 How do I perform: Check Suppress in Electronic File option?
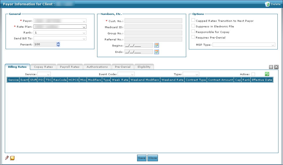193,26
